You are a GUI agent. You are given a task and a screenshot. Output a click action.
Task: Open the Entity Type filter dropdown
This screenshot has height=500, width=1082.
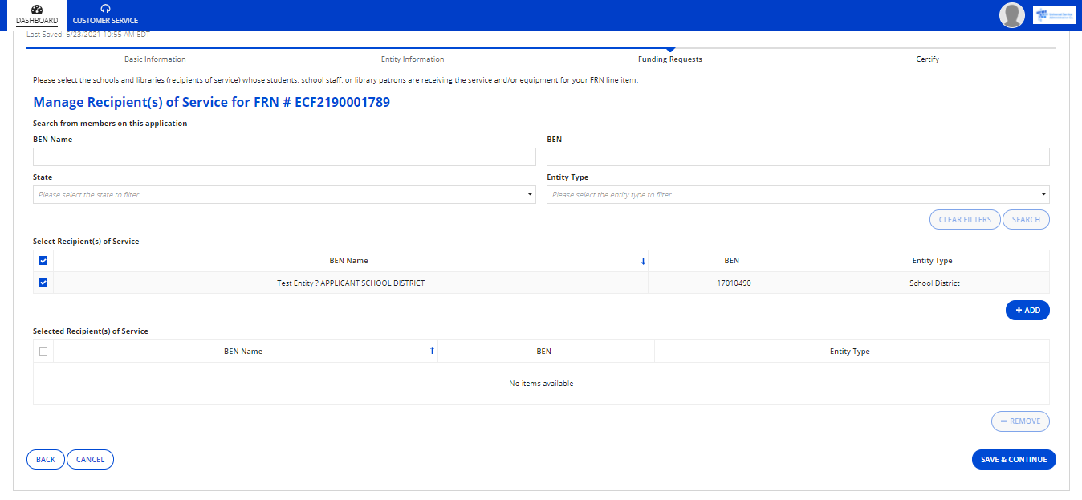click(798, 195)
